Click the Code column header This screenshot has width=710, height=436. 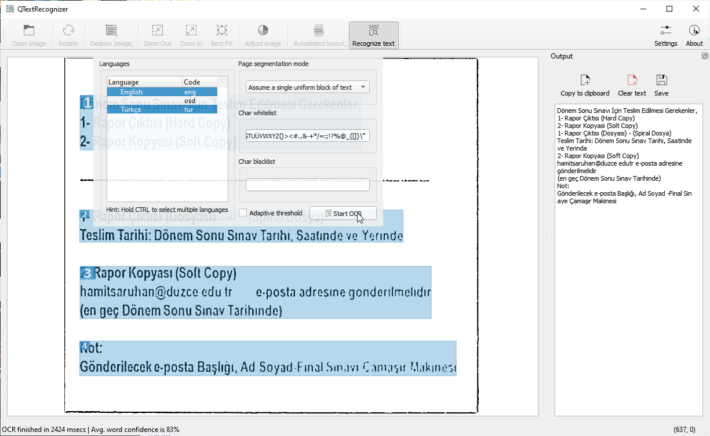point(200,82)
